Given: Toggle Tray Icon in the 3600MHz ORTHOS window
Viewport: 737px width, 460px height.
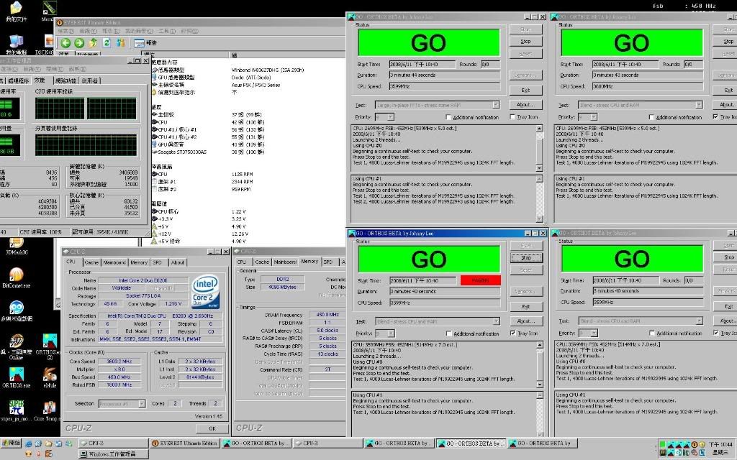Looking at the screenshot, I should [725, 117].
